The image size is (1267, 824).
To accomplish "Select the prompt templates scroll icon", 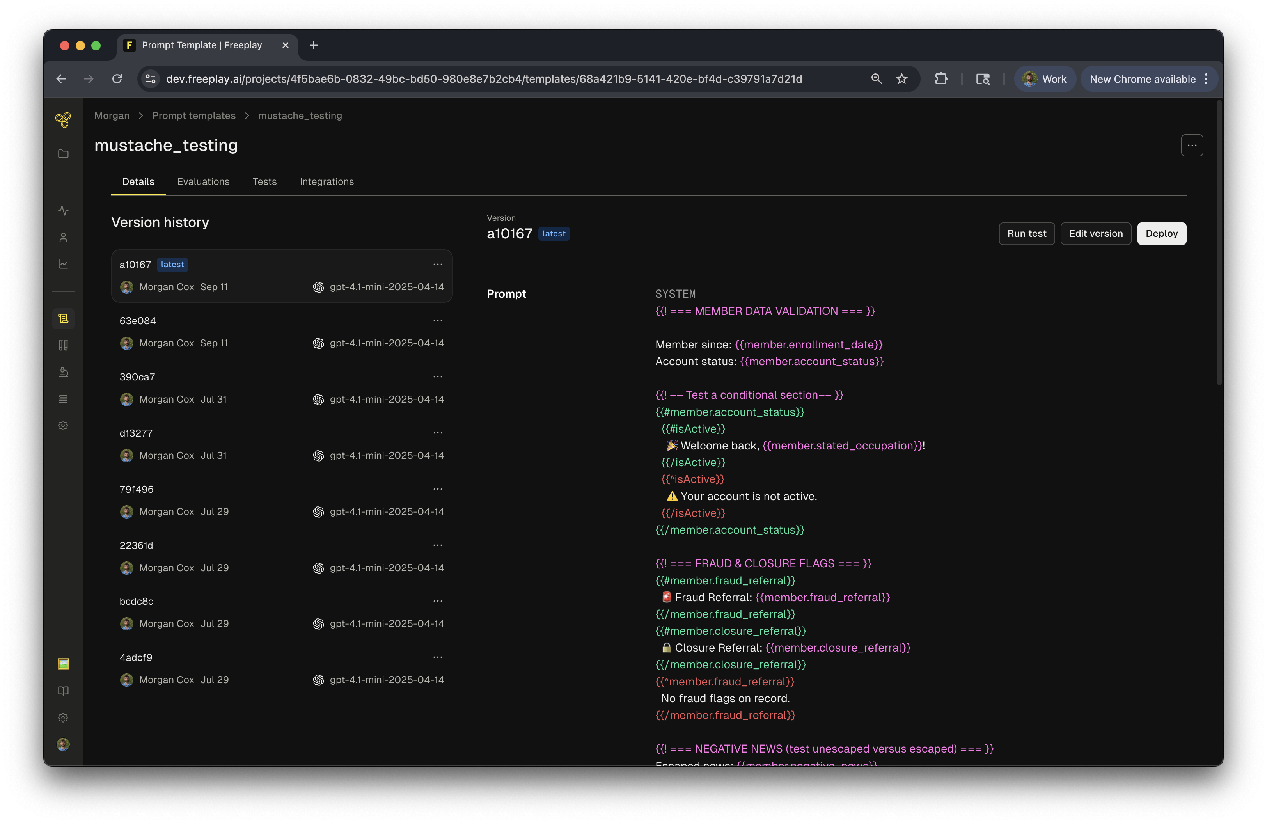I will click(x=63, y=318).
